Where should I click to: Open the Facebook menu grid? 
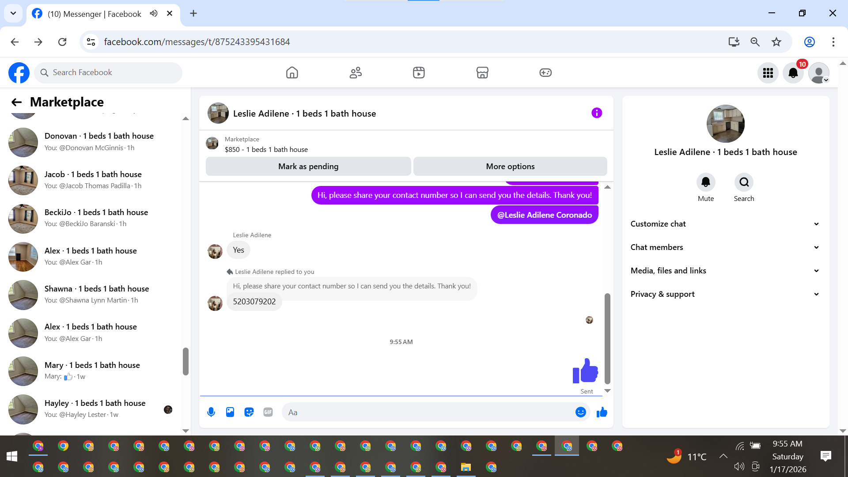[x=768, y=73]
